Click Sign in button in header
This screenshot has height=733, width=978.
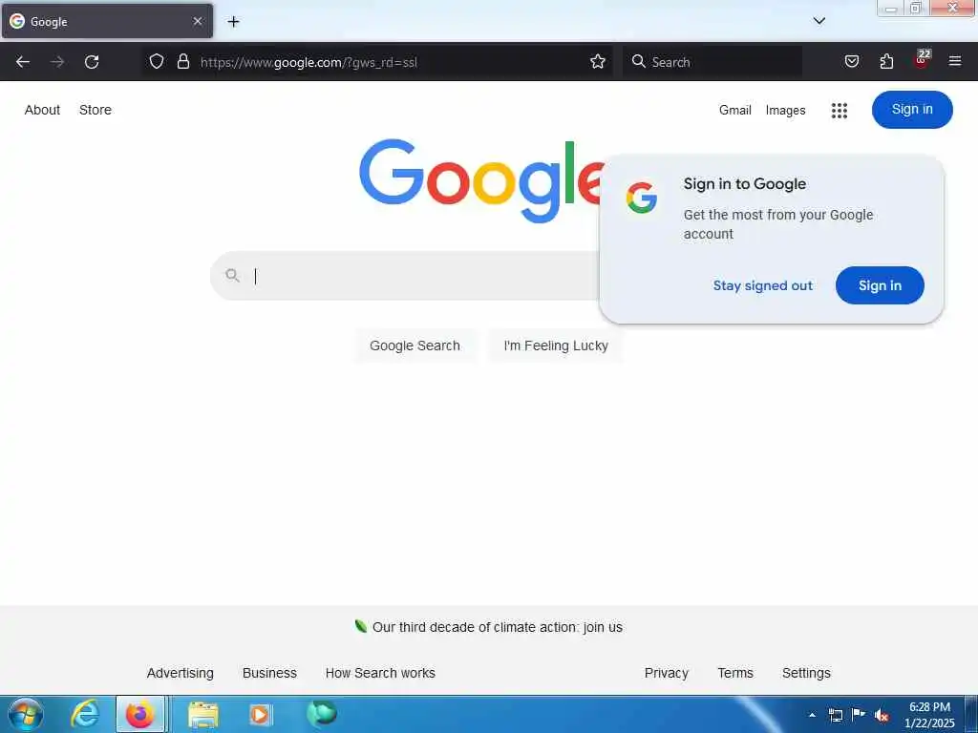[912, 110]
